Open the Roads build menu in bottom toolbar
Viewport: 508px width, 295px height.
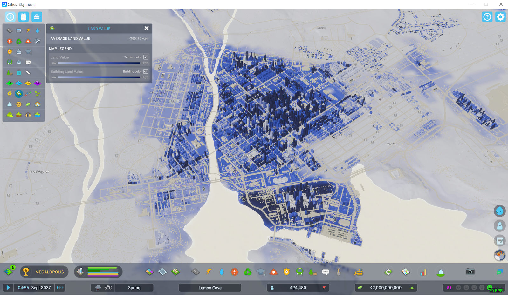(x=196, y=272)
